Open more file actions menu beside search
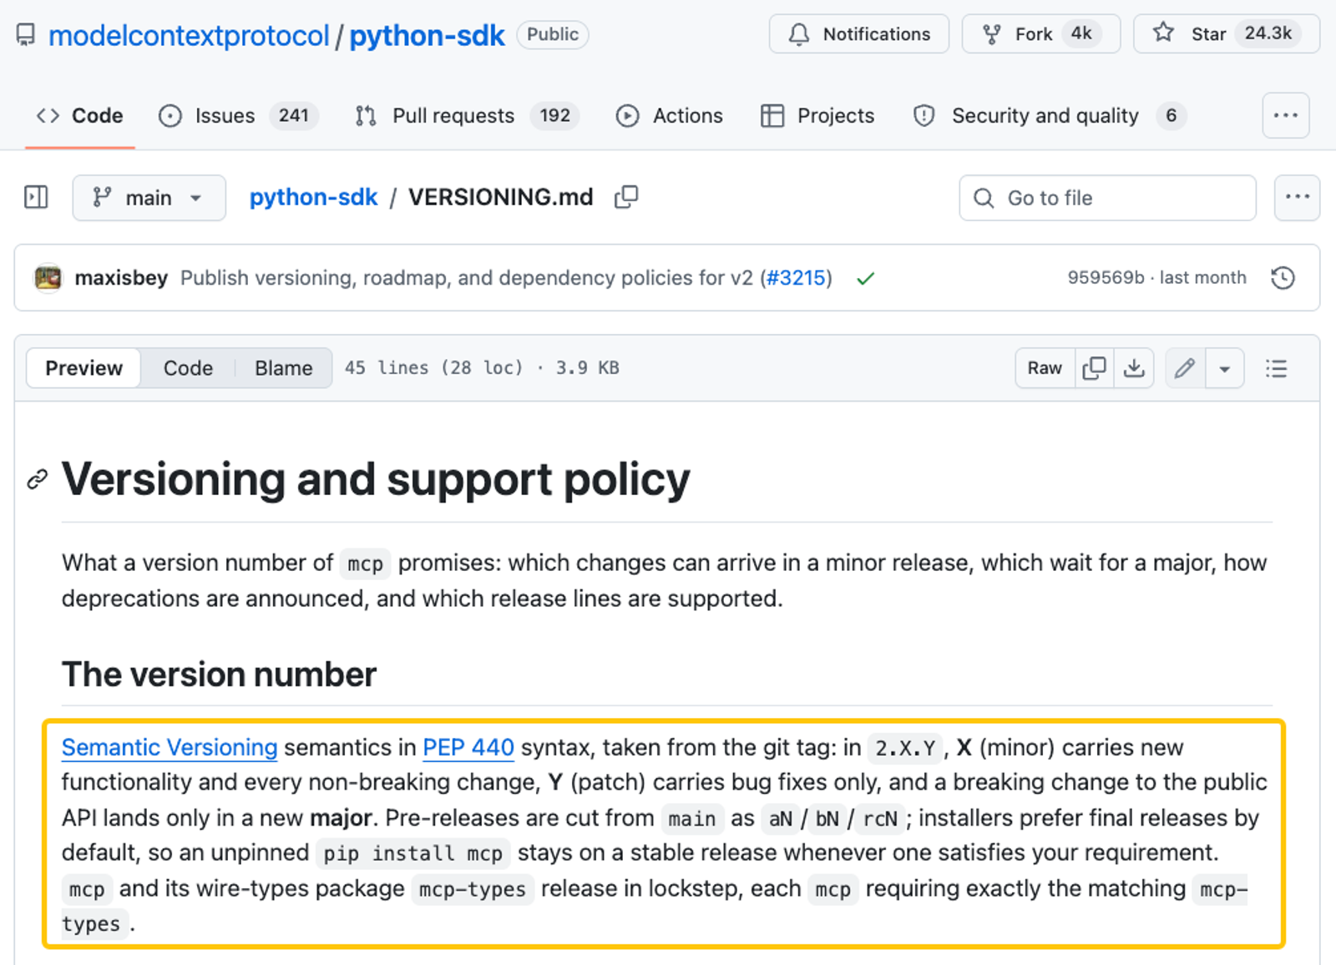Image resolution: width=1336 pixels, height=965 pixels. pyautogui.click(x=1297, y=198)
